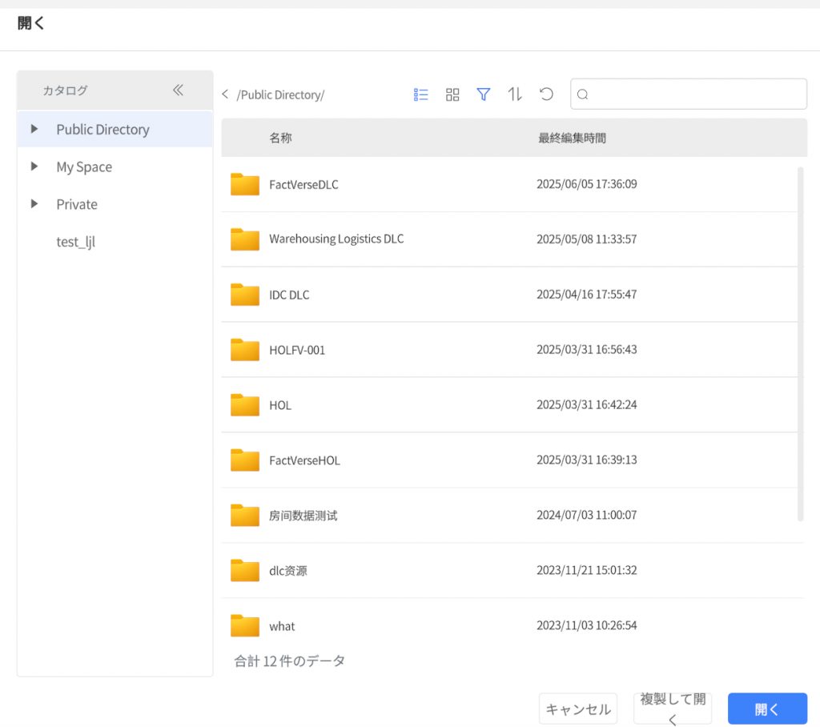Expand the Private tree node
The image size is (820, 727).
[x=34, y=204]
